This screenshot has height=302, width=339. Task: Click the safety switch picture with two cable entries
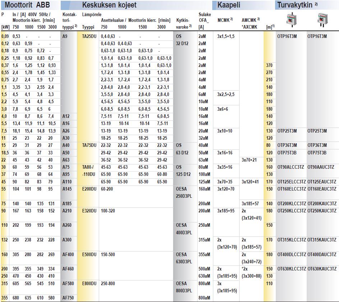point(322,20)
